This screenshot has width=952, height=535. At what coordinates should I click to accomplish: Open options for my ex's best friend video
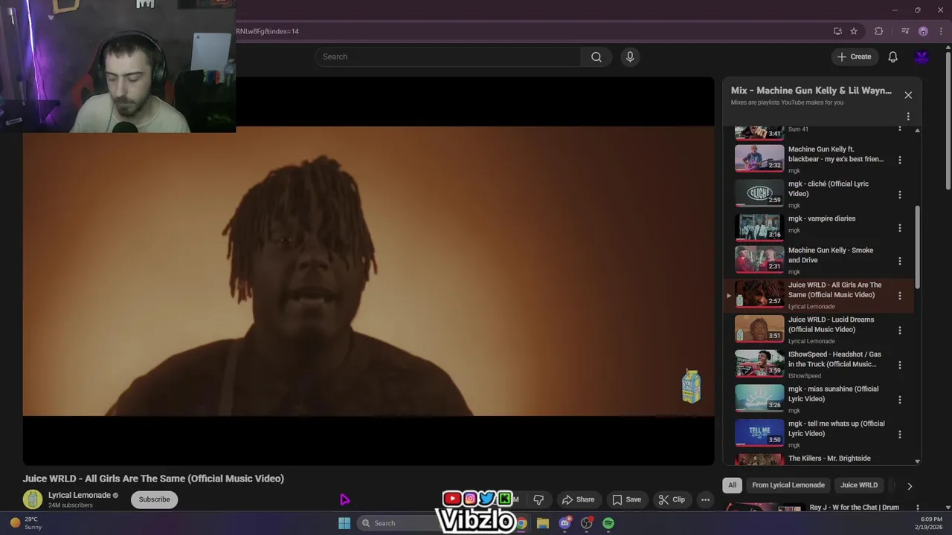[x=900, y=160]
